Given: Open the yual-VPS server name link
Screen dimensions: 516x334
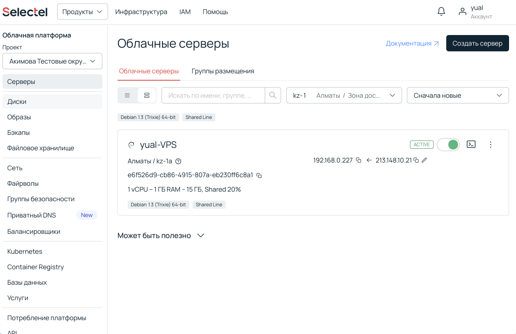Looking at the screenshot, I should click(x=158, y=145).
